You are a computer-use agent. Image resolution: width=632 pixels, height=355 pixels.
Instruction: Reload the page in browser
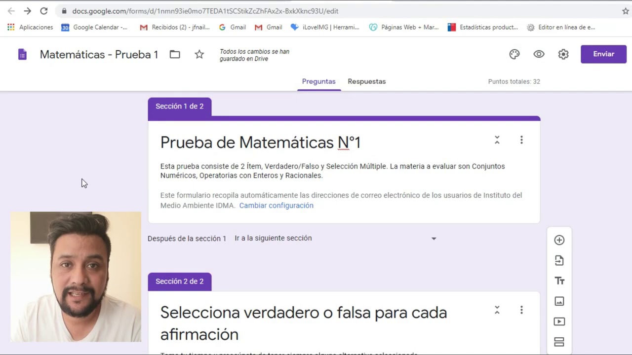[43, 11]
